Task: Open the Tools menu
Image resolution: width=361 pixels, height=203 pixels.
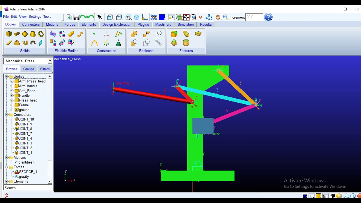Action: tap(47, 17)
